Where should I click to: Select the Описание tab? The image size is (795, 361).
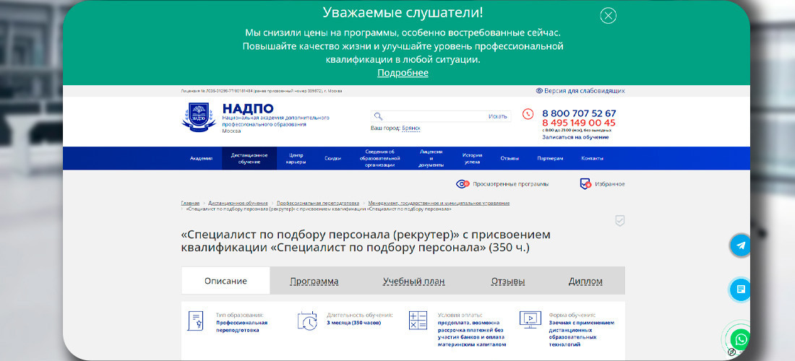click(225, 281)
